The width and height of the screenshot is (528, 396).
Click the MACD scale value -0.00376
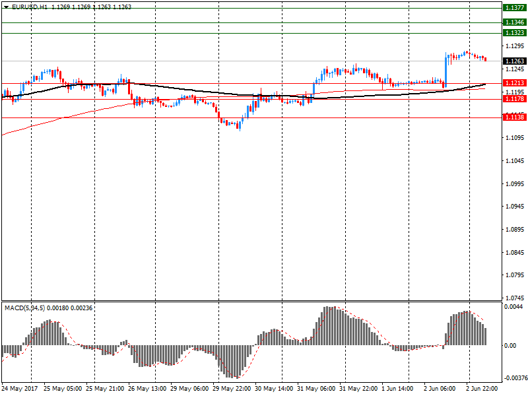[515, 378]
